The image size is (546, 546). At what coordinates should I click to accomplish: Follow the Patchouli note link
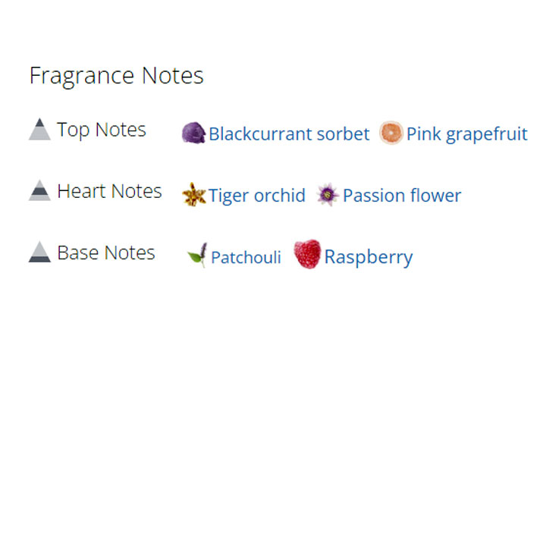tap(246, 257)
